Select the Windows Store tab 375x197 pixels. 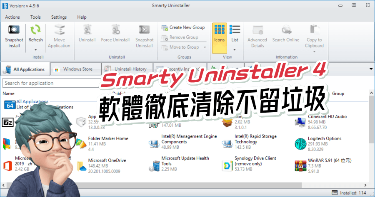click(x=75, y=69)
